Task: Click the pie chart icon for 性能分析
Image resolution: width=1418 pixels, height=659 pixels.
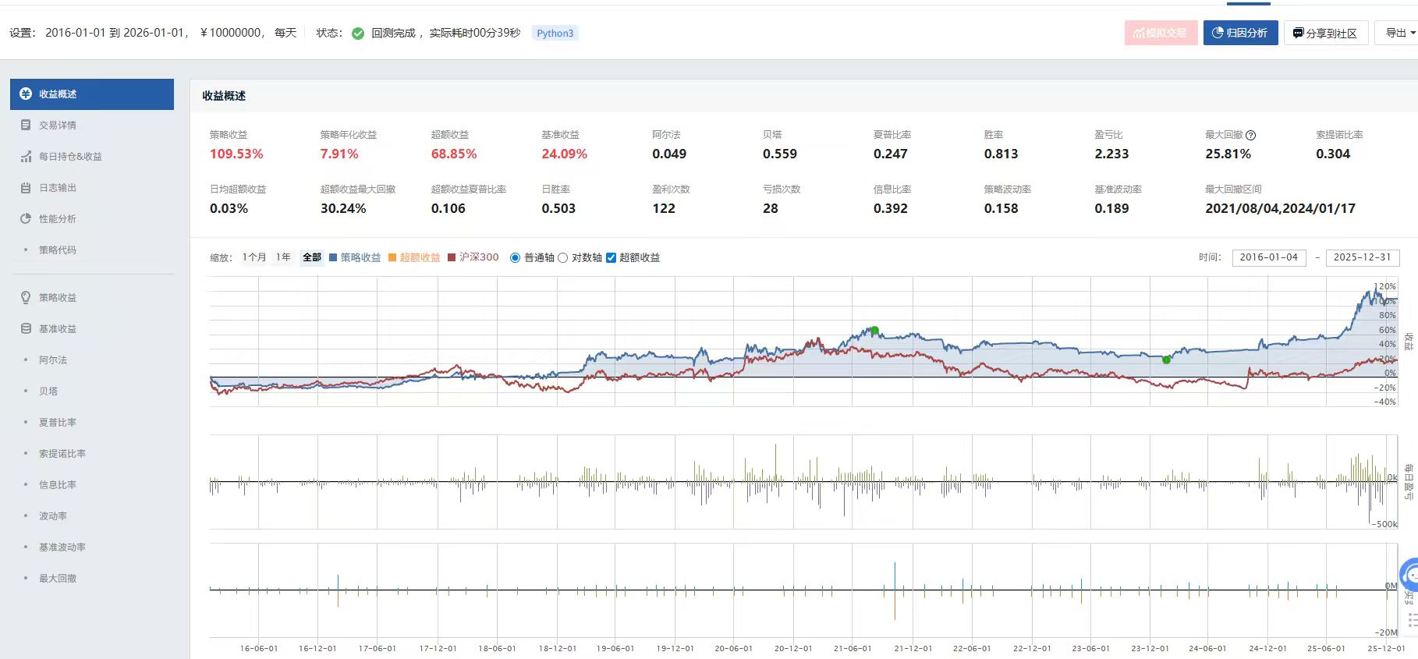Action: pos(26,219)
